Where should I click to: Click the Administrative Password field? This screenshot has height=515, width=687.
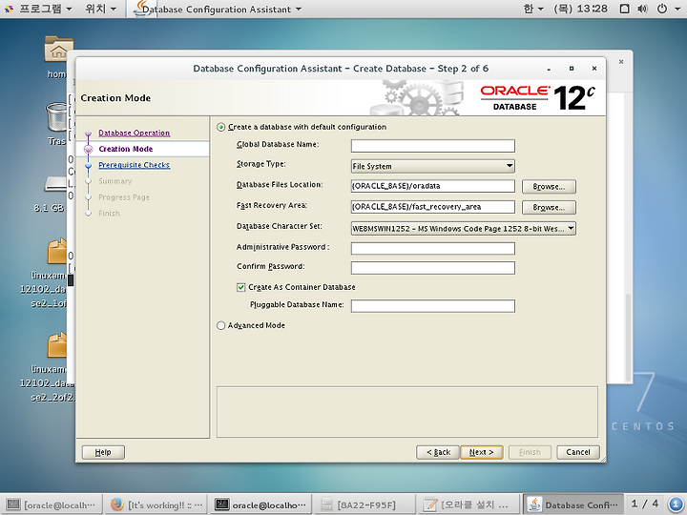[x=433, y=248]
